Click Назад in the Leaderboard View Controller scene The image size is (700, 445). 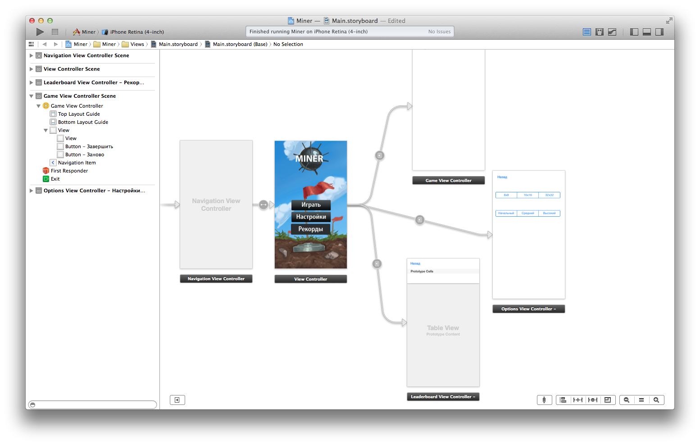pos(415,263)
